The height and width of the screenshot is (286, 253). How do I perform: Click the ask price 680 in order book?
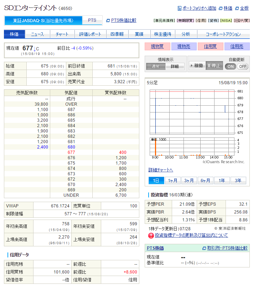click(x=71, y=147)
